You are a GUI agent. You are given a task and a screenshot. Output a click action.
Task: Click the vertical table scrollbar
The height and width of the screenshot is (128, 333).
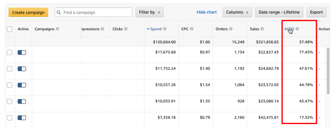pyautogui.click(x=328, y=71)
